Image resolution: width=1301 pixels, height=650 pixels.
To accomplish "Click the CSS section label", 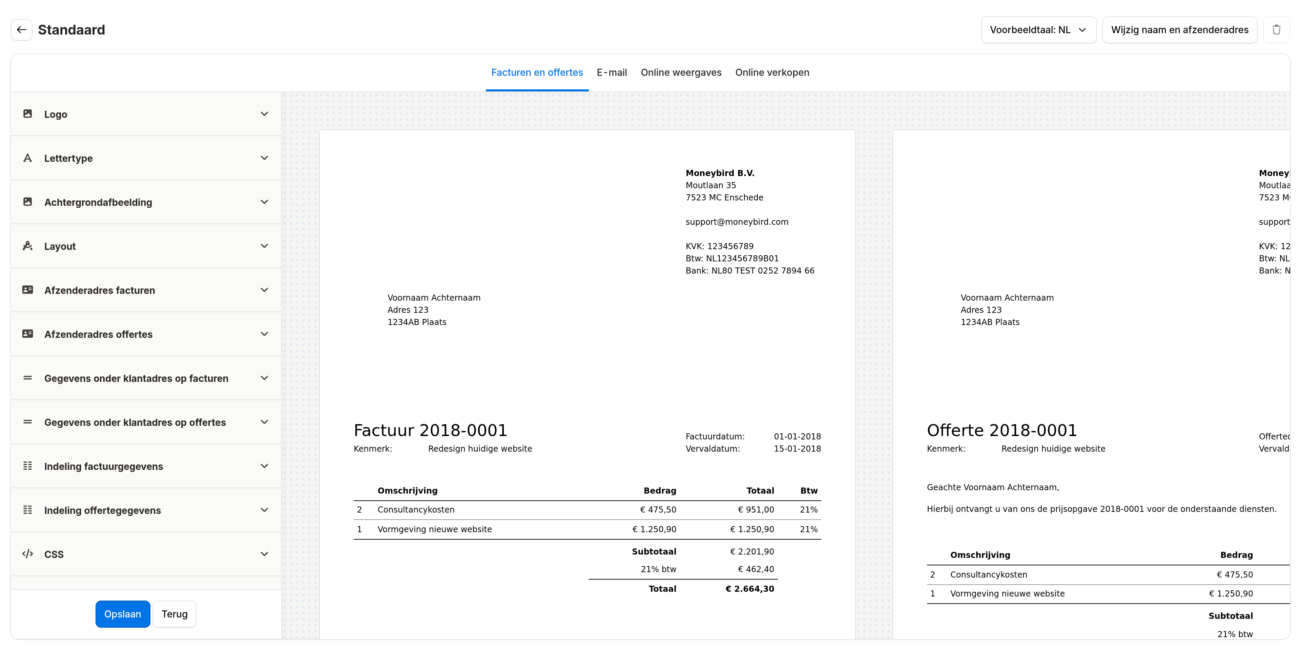I will (x=54, y=554).
